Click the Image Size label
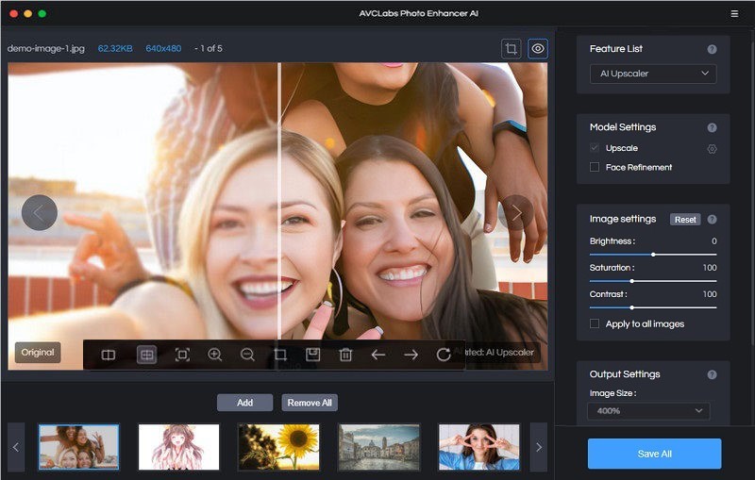Screen dimensions: 755x480 612,393
